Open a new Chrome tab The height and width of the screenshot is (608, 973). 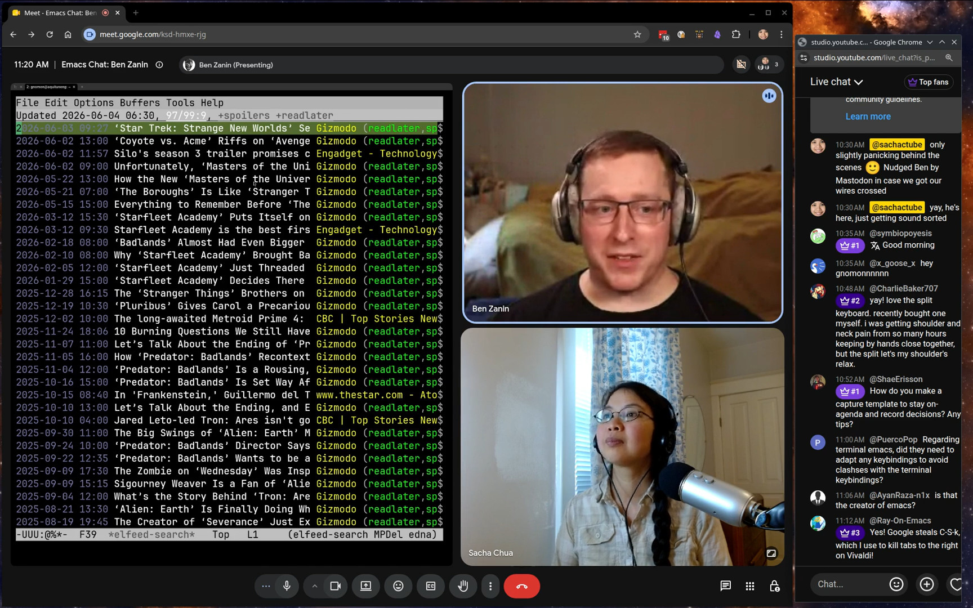(x=136, y=12)
